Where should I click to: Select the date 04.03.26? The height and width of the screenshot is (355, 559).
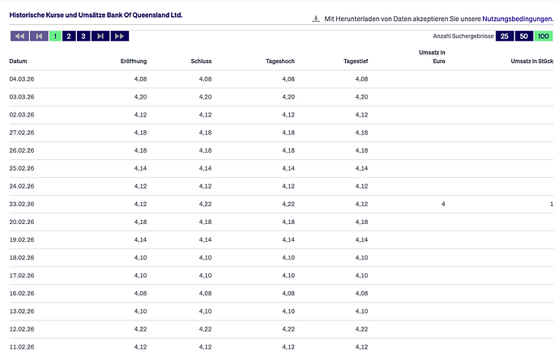pyautogui.click(x=22, y=79)
